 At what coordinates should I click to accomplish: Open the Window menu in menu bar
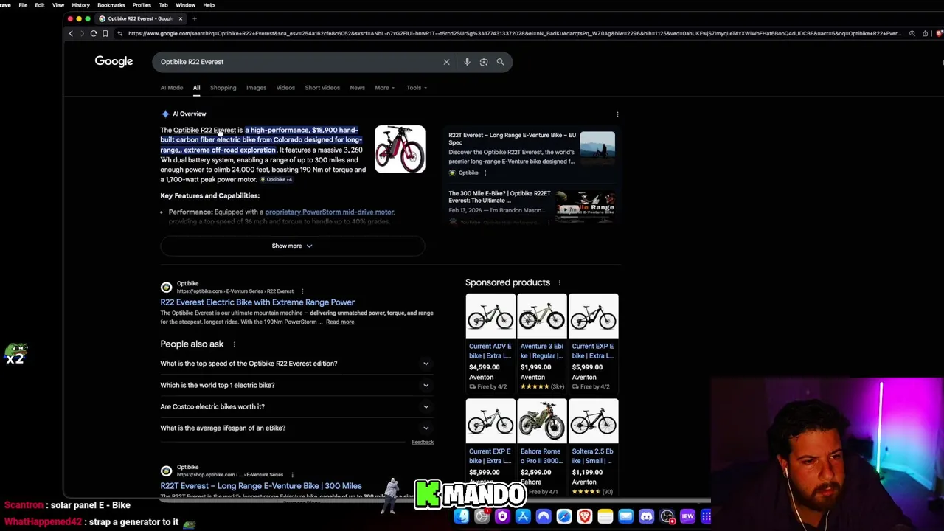pyautogui.click(x=185, y=5)
